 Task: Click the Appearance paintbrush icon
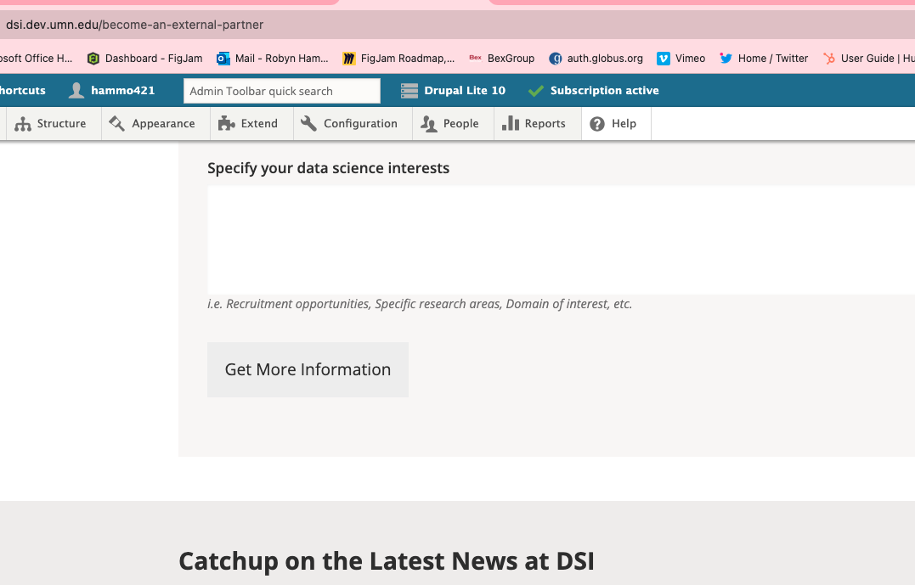tap(117, 124)
